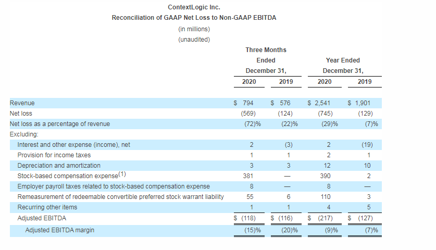
Task: Click warrant remeasurement value 6
Action: (289, 197)
